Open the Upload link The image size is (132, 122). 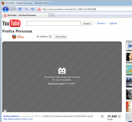click(x=113, y=23)
